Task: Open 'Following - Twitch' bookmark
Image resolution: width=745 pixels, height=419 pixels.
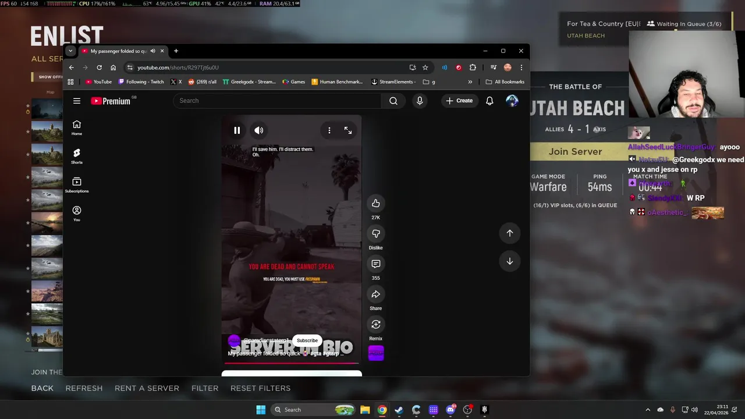Action: point(141,82)
